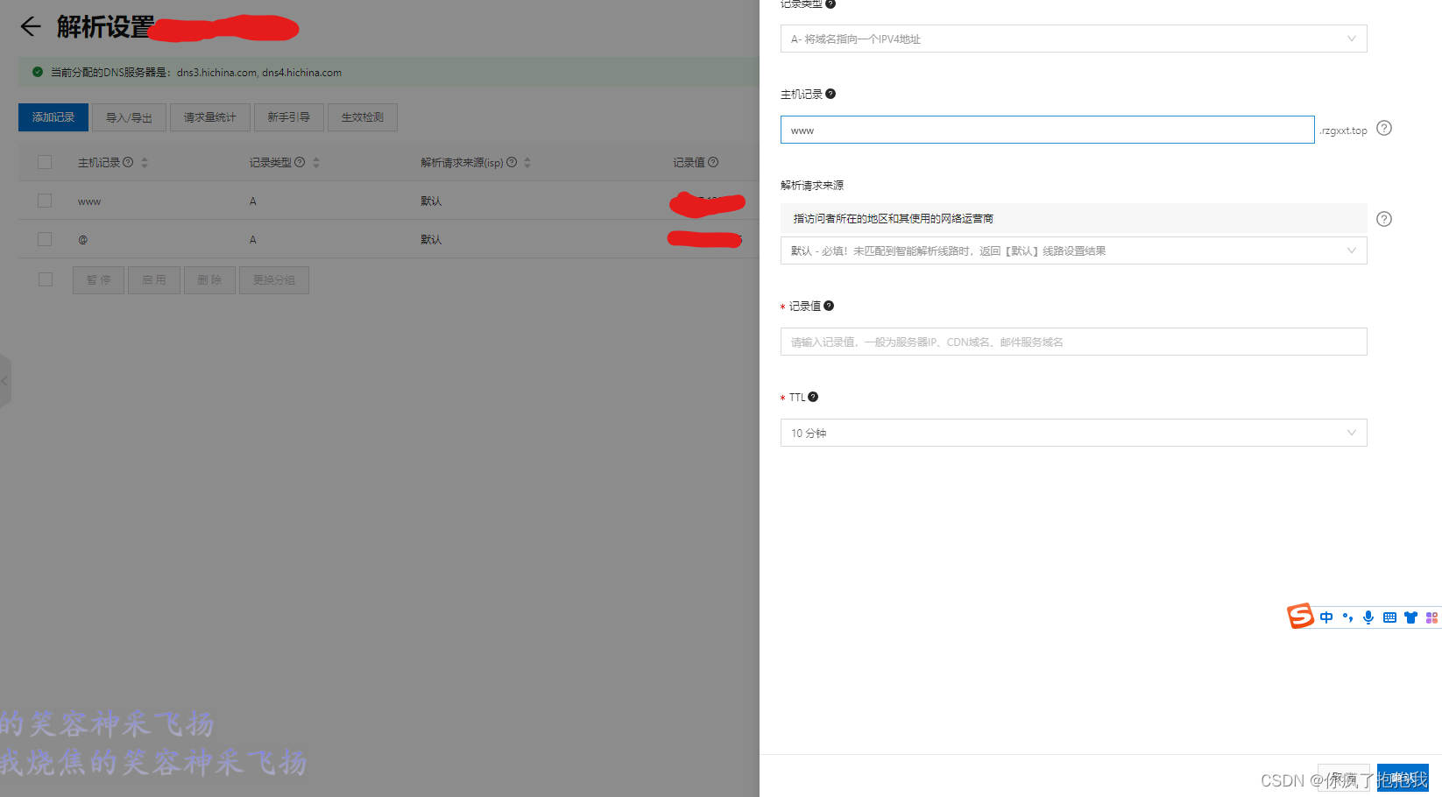The width and height of the screenshot is (1442, 797).
Task: Cancel the add-record drawer with 取消
Action: 1344,778
